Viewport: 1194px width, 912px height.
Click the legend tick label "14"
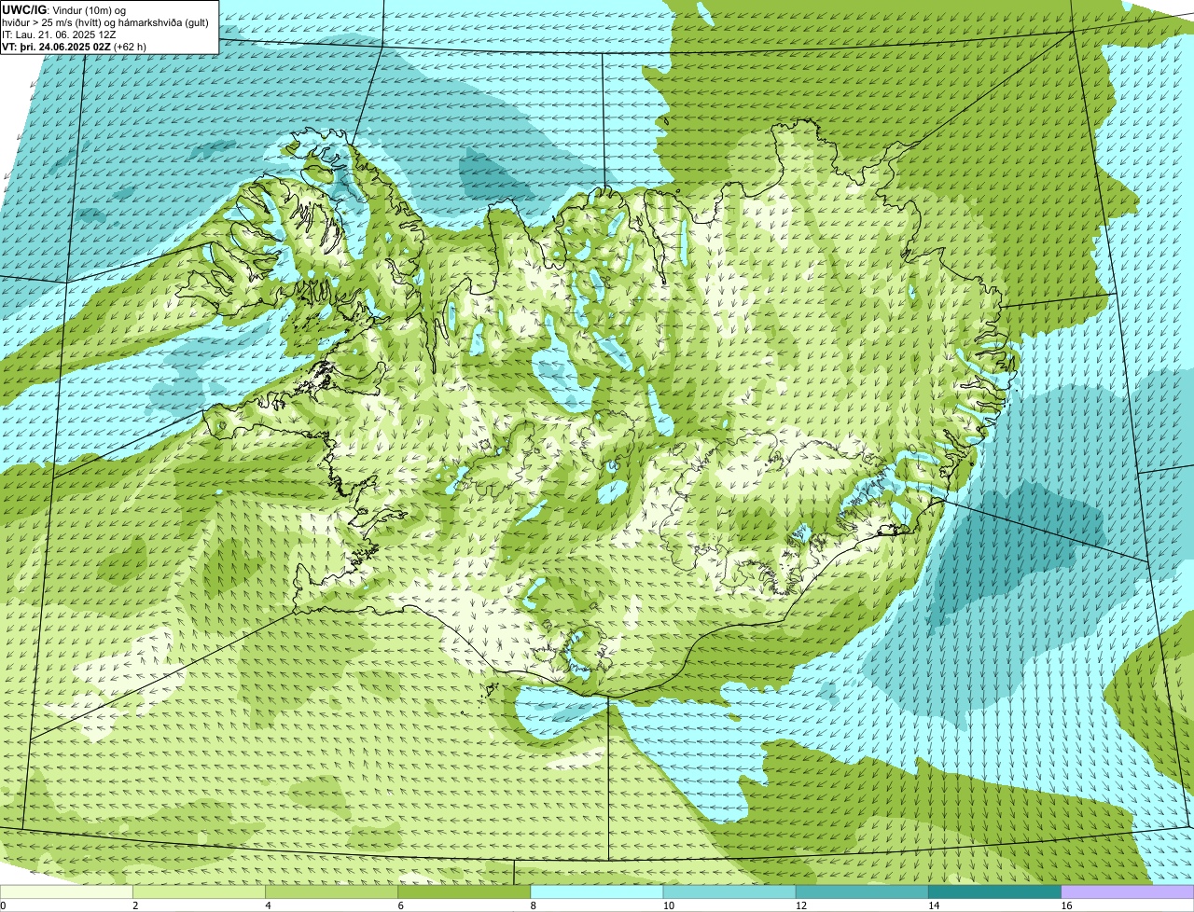tap(934, 905)
